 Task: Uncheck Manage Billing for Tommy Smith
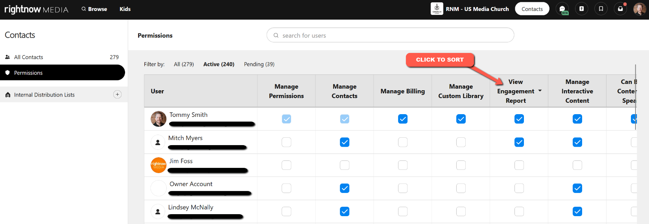(x=403, y=119)
